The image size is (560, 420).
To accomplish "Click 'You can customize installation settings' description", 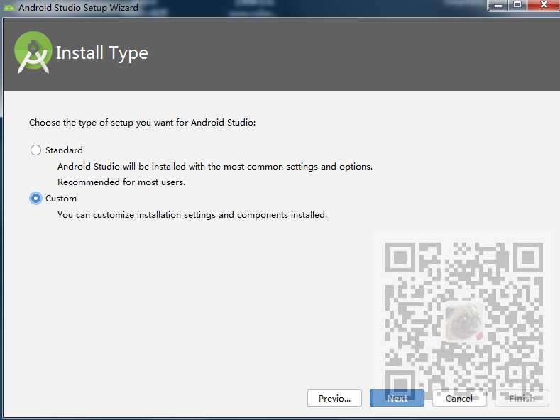I will [x=192, y=215].
